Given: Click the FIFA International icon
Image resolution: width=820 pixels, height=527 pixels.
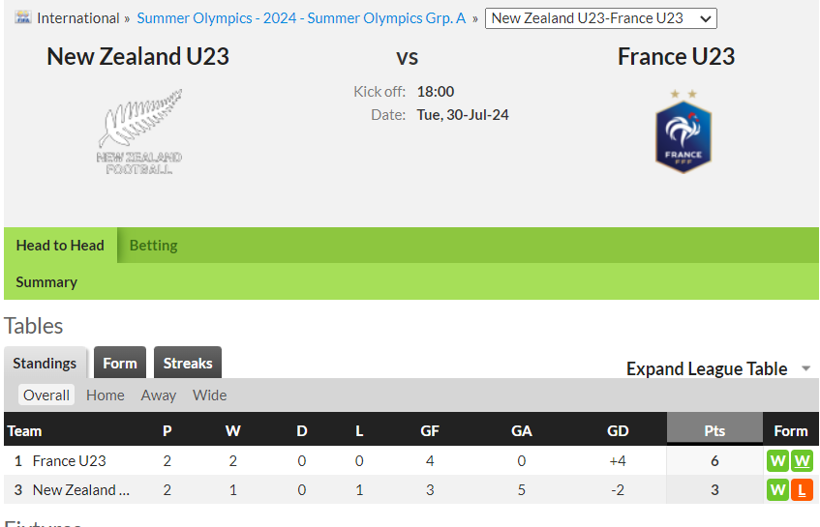Looking at the screenshot, I should (x=22, y=17).
